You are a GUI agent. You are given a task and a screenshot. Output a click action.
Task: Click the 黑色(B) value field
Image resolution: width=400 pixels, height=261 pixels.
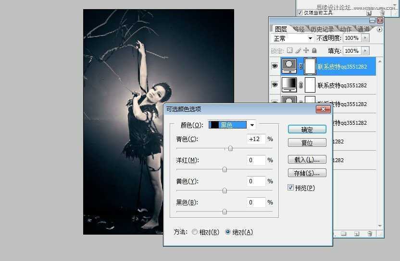(256, 202)
